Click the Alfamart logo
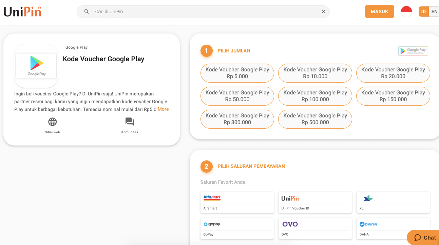 point(212,198)
